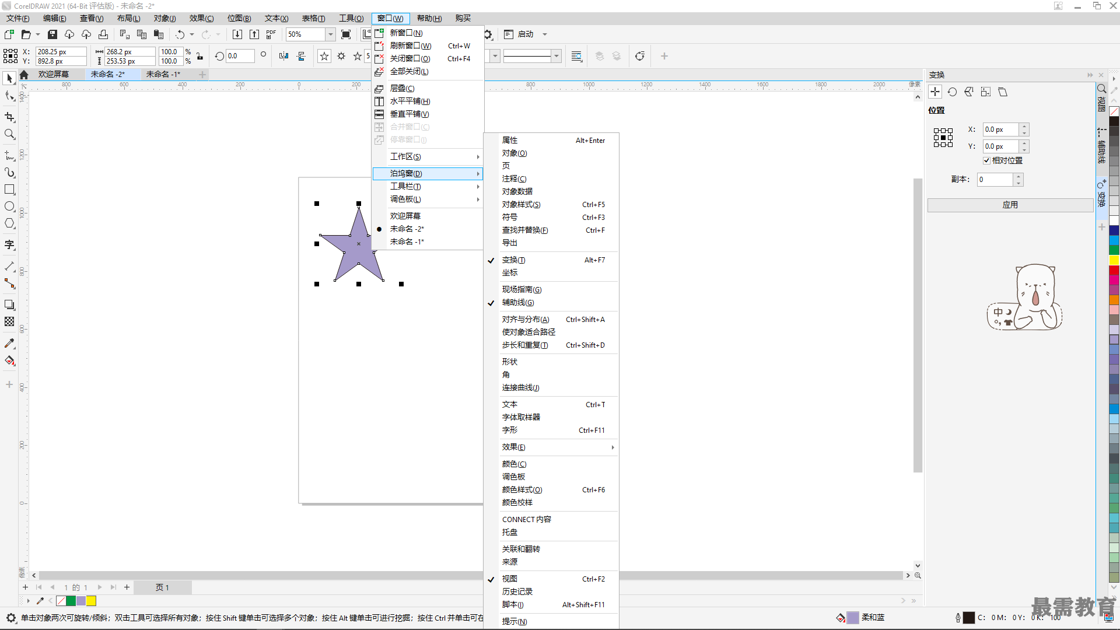This screenshot has width=1120, height=630.
Task: Click 全部关闭 menu entry
Action: (428, 72)
